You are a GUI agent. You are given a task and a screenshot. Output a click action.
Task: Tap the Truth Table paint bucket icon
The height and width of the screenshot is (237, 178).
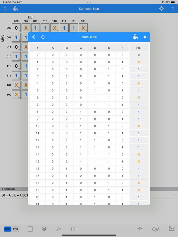(x=135, y=37)
